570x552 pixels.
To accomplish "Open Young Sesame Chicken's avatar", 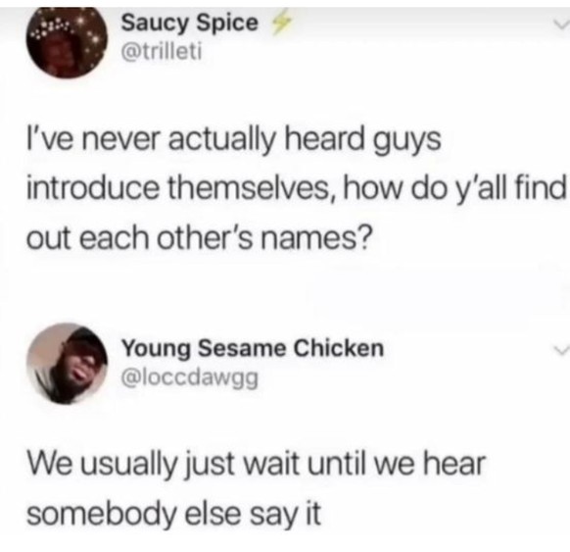I will coord(67,364).
